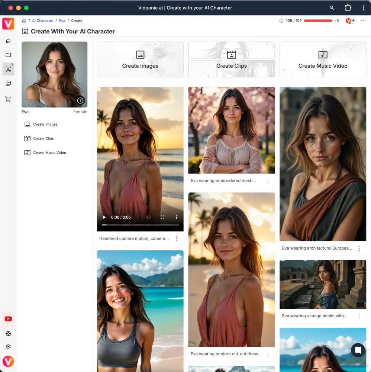Open the chat support bubble
Viewport: 371px width, 372px height.
pos(358,350)
